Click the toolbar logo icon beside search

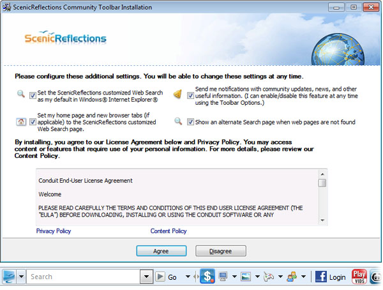pyautogui.click(x=9, y=277)
